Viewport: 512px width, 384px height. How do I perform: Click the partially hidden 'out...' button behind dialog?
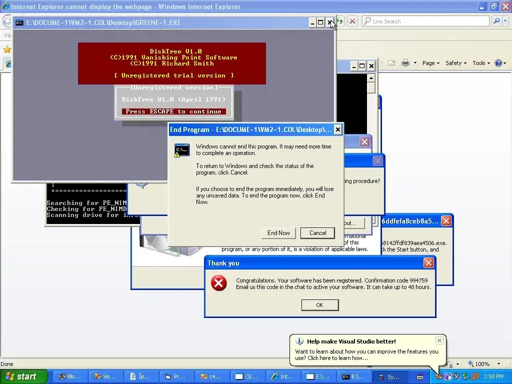pyautogui.click(x=354, y=223)
